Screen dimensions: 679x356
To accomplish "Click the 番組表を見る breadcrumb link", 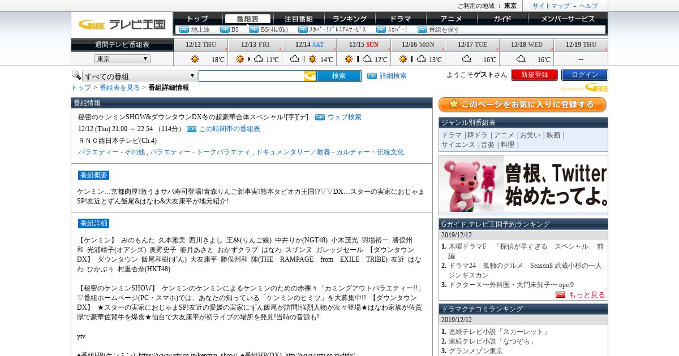I will coord(120,88).
